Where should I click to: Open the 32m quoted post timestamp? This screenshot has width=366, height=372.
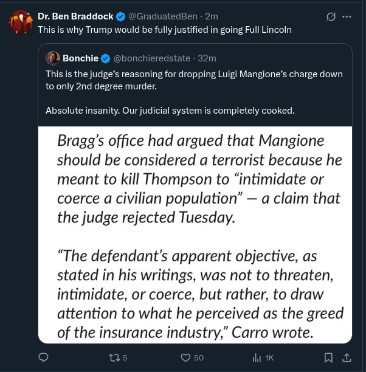(x=207, y=58)
